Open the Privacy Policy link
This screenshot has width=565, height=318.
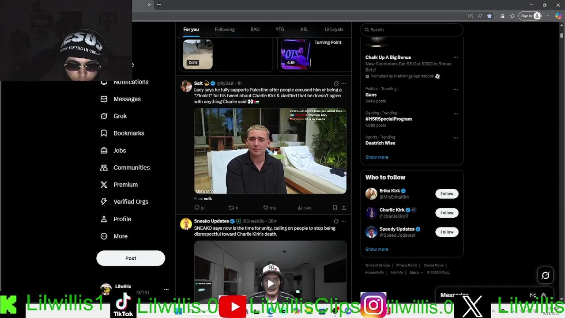tap(407, 265)
